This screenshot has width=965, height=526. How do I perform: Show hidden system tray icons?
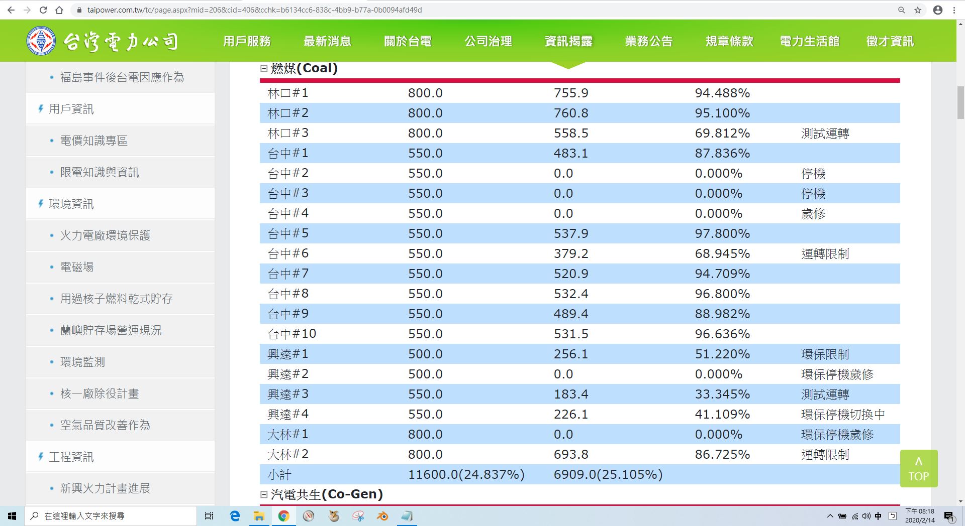coord(830,516)
